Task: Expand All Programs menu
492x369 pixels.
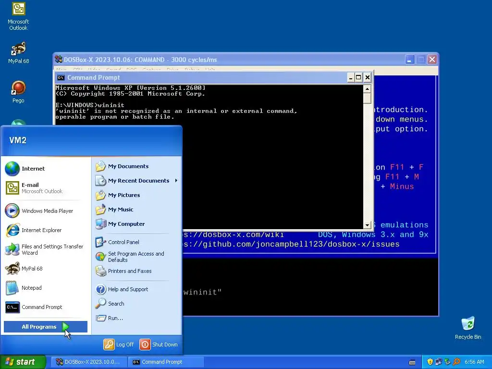Action: pos(46,327)
